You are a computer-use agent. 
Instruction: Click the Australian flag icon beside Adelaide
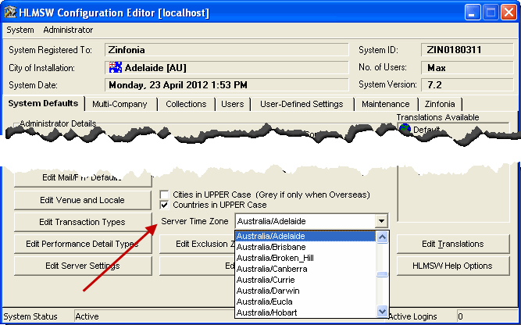click(116, 67)
